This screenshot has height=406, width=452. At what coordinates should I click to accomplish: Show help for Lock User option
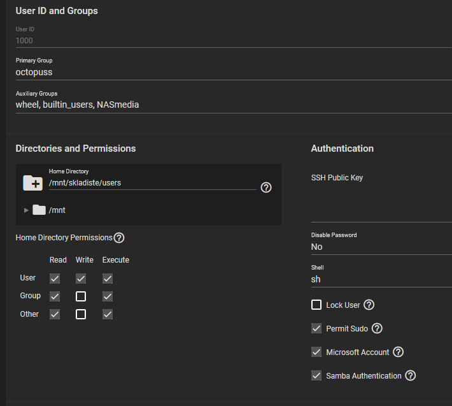coord(369,305)
